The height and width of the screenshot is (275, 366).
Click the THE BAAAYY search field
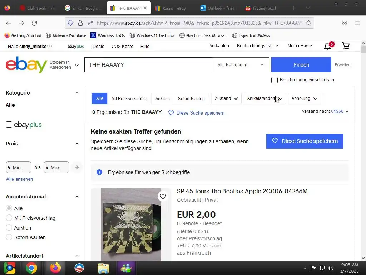148,65
